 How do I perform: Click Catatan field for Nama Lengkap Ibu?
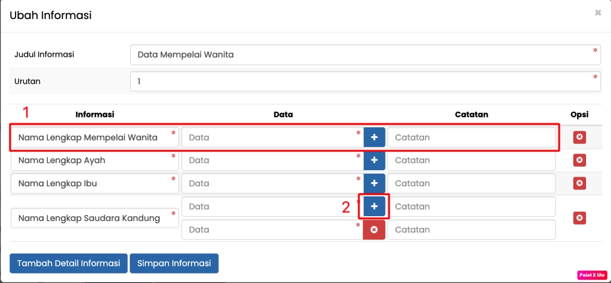tap(471, 183)
